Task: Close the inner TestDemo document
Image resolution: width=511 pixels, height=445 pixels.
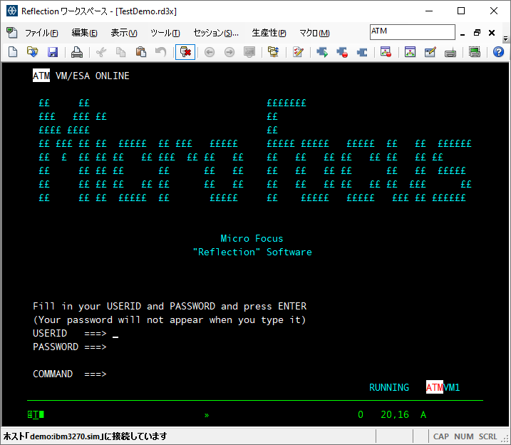Action: (492, 33)
